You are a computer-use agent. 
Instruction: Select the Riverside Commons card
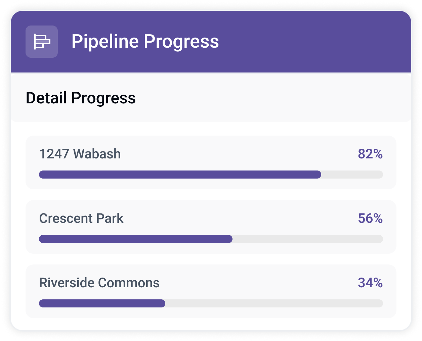tap(211, 291)
